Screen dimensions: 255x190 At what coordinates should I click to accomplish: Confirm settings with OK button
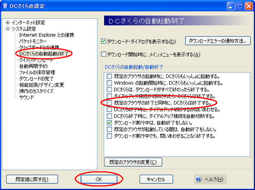point(99,179)
